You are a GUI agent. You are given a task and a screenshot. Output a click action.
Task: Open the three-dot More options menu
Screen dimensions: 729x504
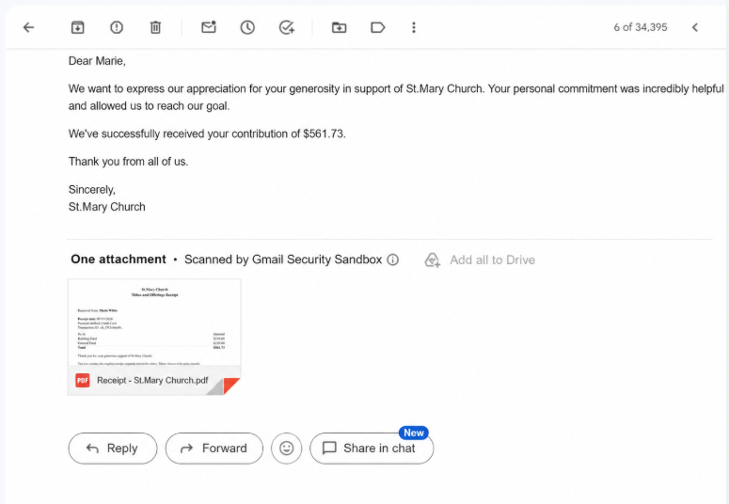coord(414,27)
